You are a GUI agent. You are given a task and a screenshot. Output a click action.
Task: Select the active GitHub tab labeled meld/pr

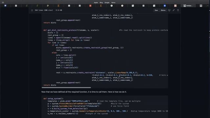point(188,6)
